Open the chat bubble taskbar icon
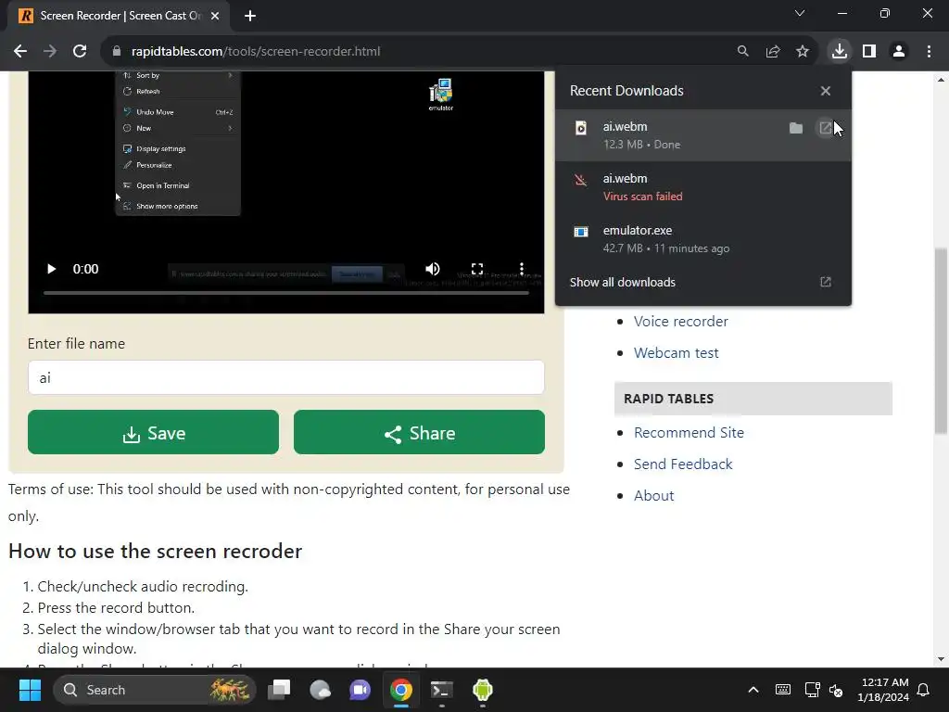Viewport: 949px width, 712px height. tap(320, 690)
